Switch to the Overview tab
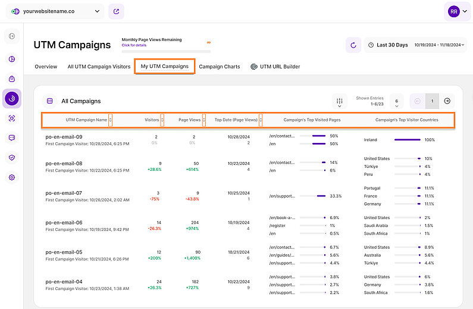Image resolution: width=473 pixels, height=309 pixels. tap(46, 67)
